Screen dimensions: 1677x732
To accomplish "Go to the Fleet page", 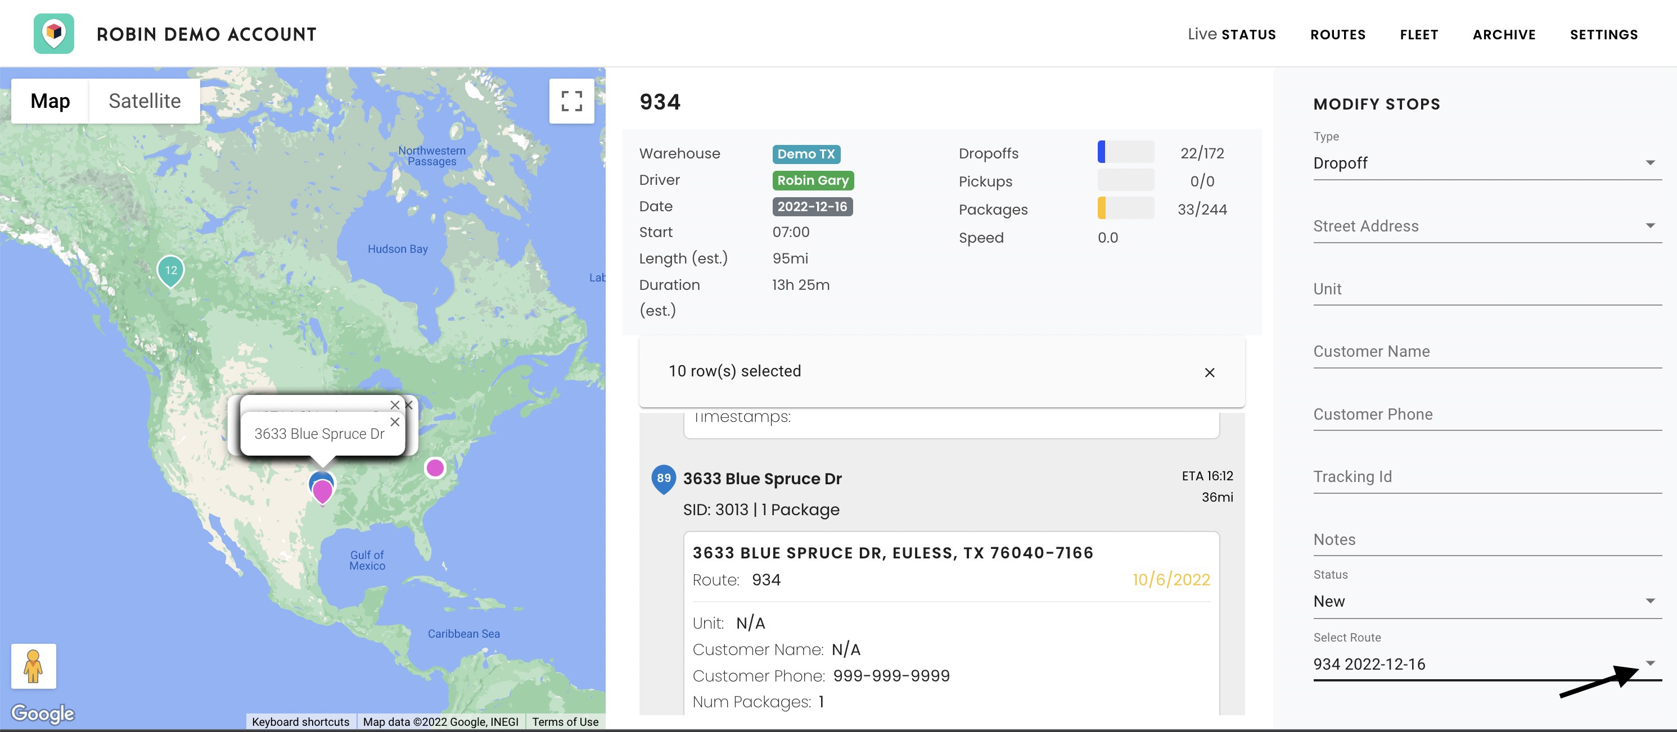I will click(1418, 34).
